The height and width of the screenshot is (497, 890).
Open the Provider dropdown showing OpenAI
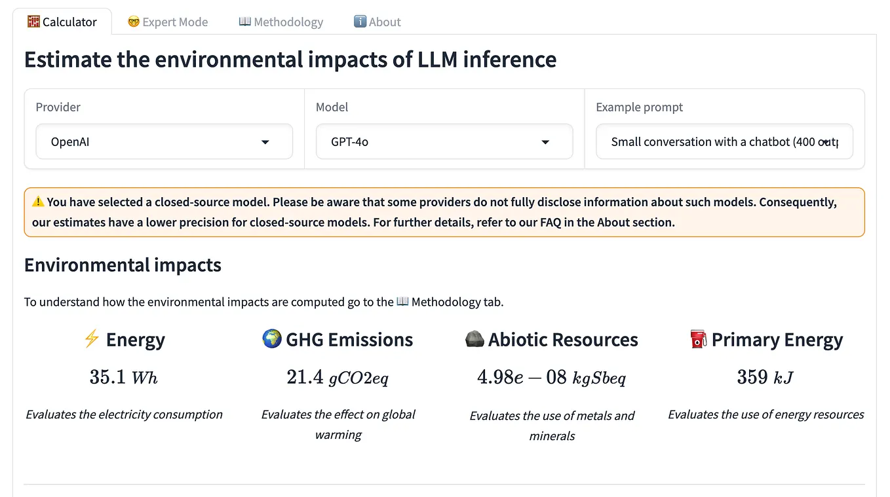click(164, 141)
